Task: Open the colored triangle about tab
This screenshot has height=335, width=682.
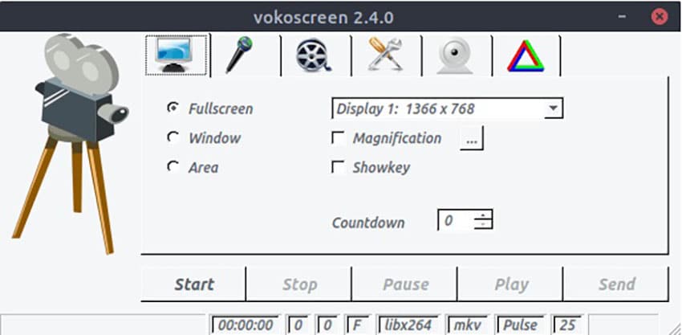Action: click(x=525, y=55)
